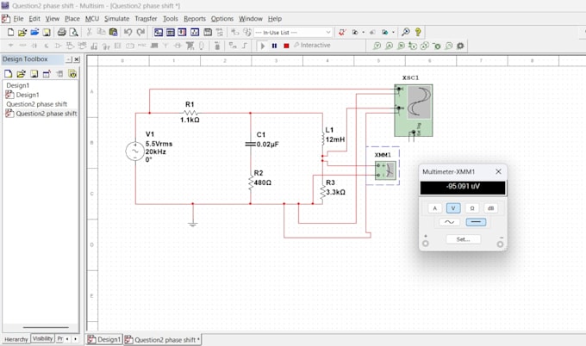Viewport: 586px width, 346px height.
Task: Redo the last undone action
Action: point(140,32)
